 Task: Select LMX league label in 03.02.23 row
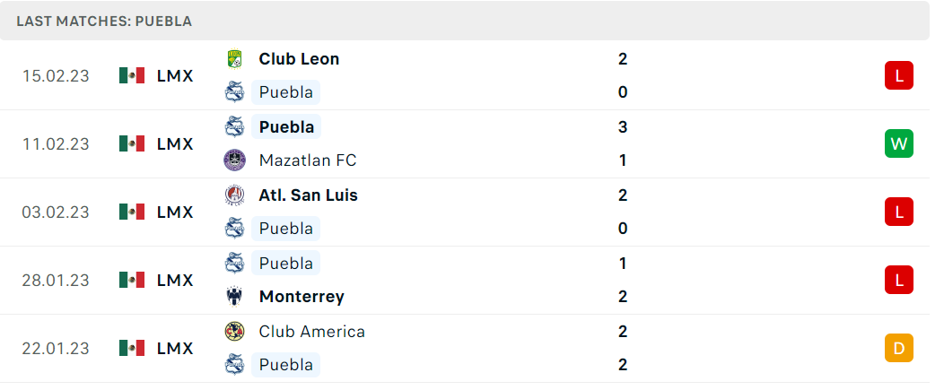[175, 212]
